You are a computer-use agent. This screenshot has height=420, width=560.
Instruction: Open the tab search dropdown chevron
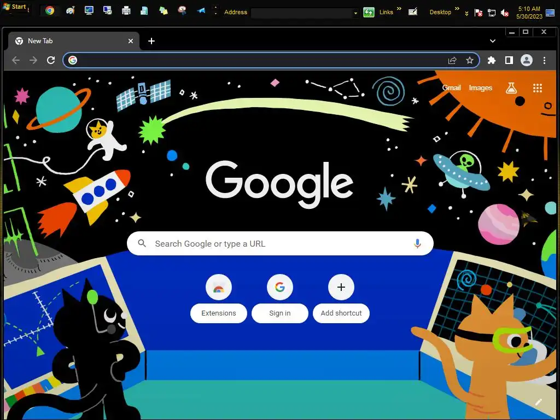[x=493, y=41]
